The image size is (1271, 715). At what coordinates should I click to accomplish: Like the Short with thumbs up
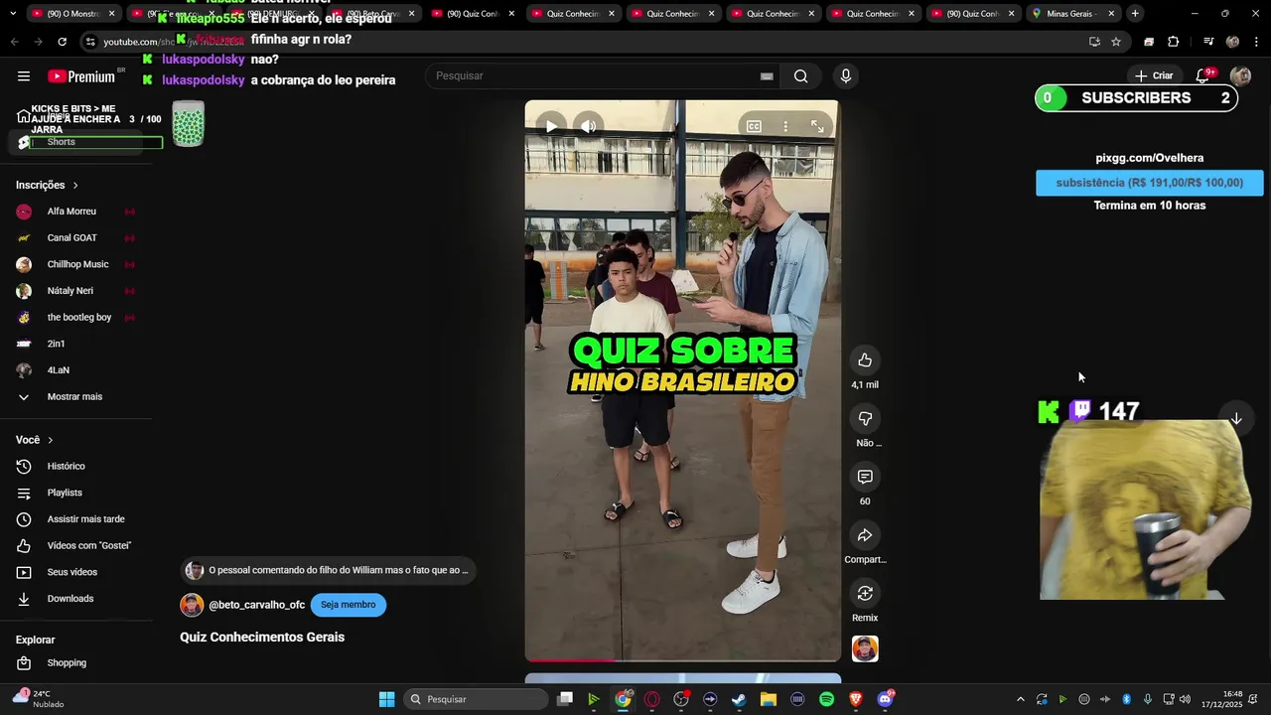point(865,359)
